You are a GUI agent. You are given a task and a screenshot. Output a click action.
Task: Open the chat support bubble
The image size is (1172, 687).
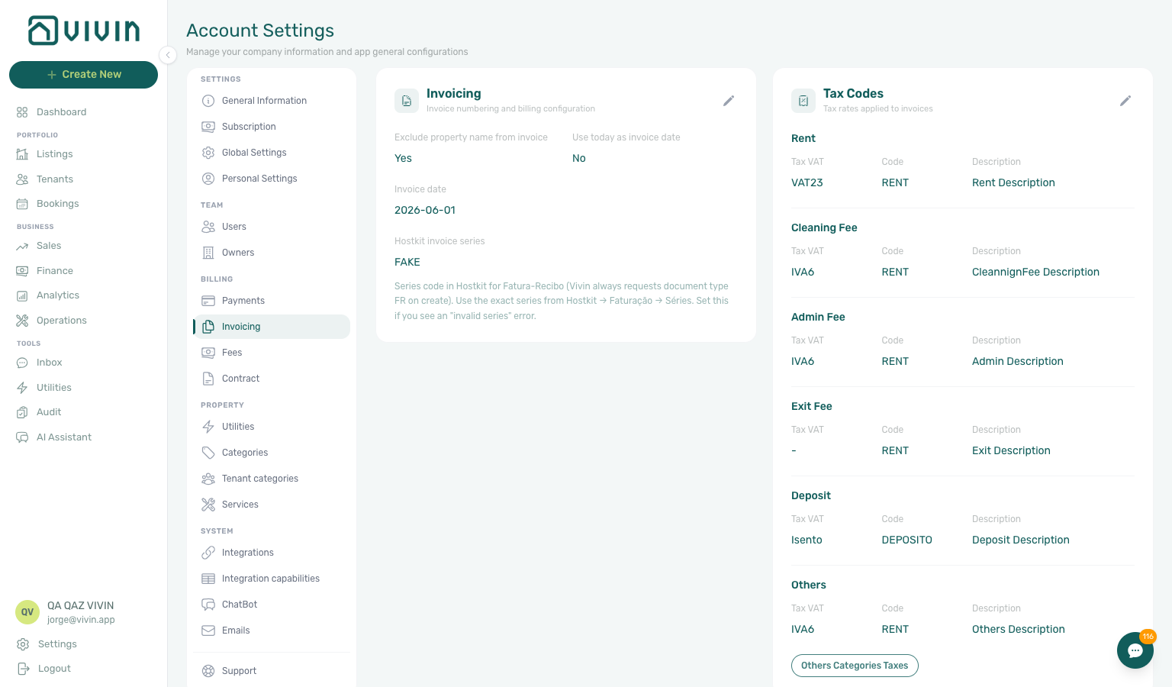coord(1135,650)
